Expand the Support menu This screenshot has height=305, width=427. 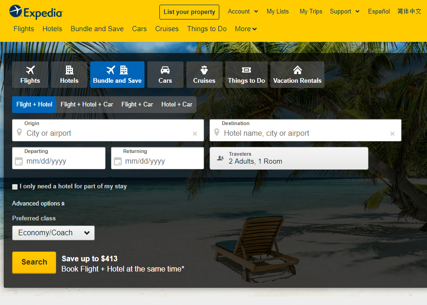[344, 12]
